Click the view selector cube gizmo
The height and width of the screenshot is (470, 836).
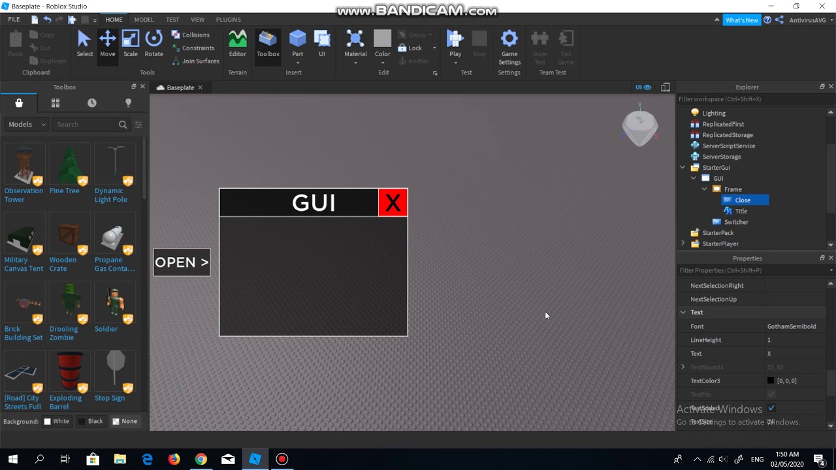[639, 126]
